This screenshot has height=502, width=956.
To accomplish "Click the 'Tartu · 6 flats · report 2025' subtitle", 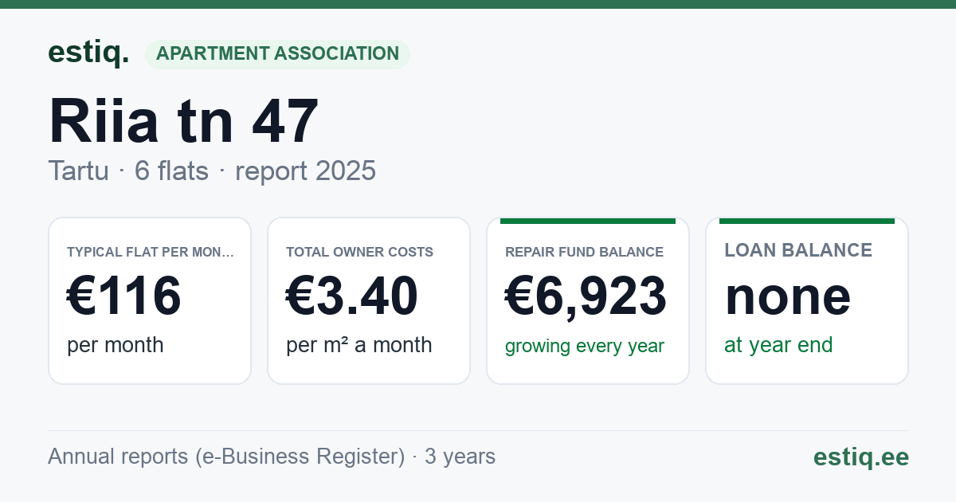I will click(212, 171).
